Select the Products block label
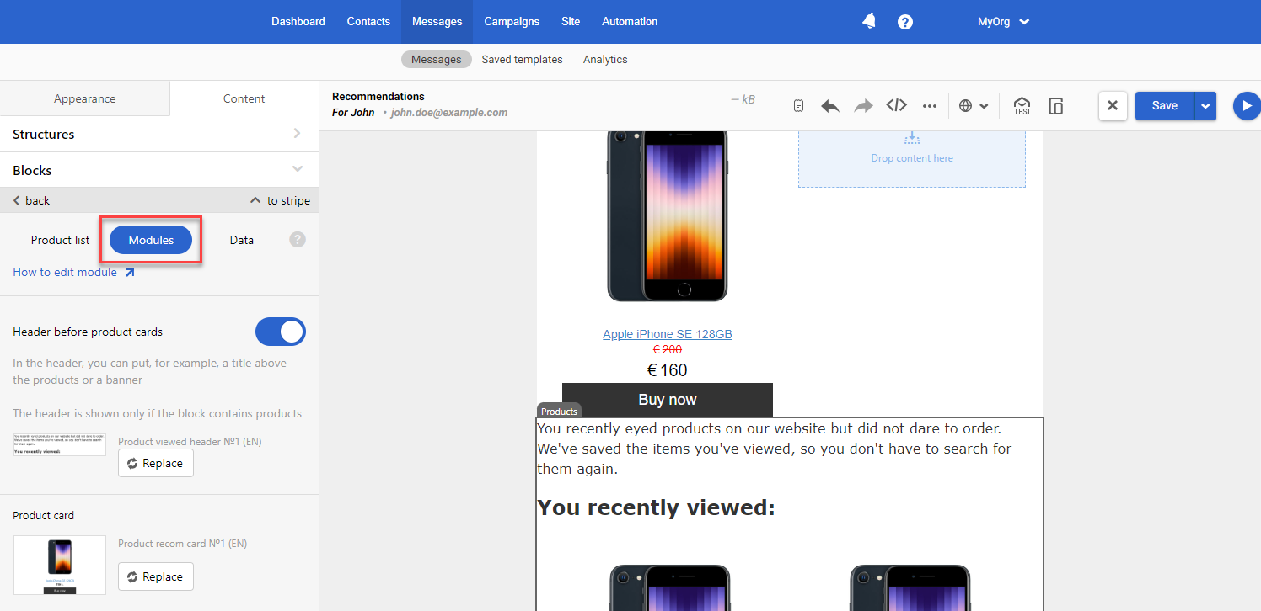Viewport: 1261px width, 611px height. 559,411
